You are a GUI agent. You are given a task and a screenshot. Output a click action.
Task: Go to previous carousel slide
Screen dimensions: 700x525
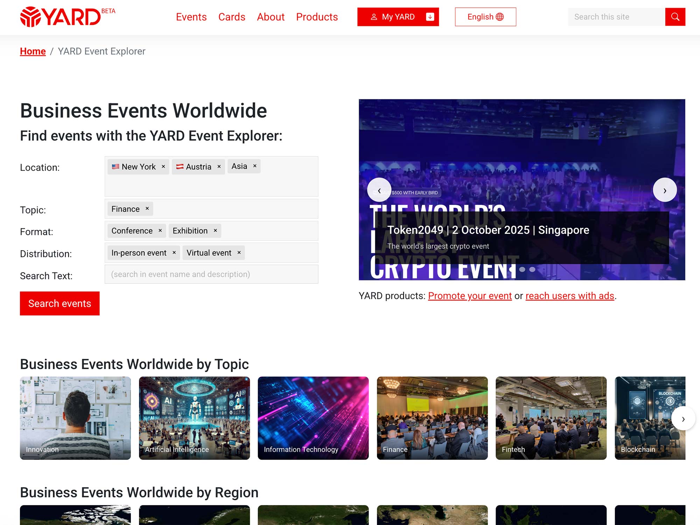(379, 190)
